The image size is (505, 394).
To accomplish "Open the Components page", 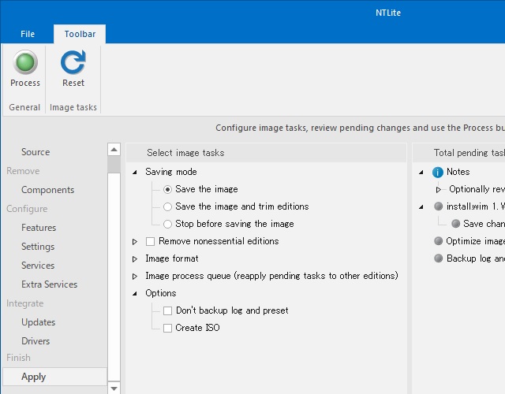I will [x=47, y=190].
